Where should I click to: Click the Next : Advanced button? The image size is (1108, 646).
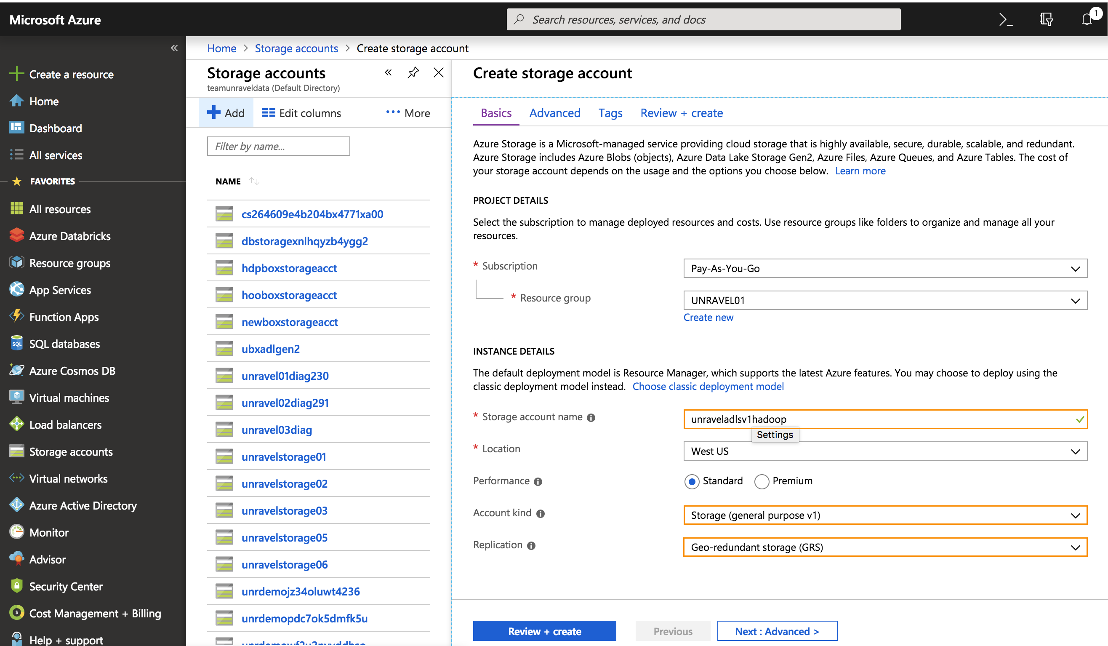(778, 632)
